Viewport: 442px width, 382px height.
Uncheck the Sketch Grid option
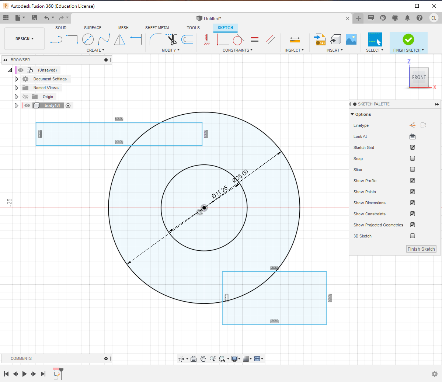pyautogui.click(x=413, y=147)
